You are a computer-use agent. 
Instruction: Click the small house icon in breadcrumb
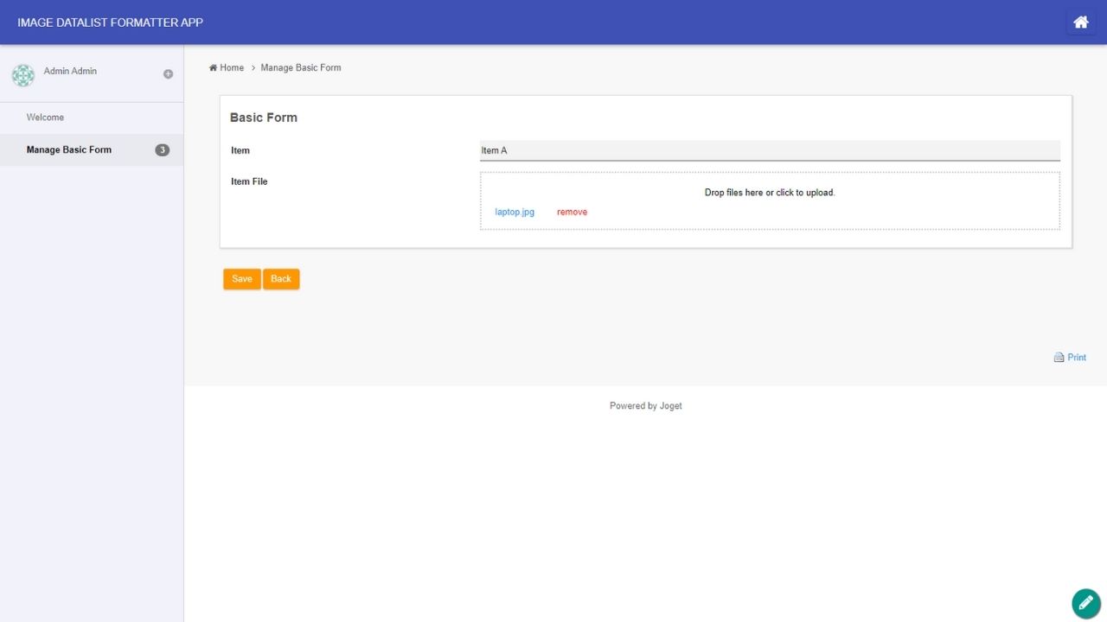click(x=213, y=68)
